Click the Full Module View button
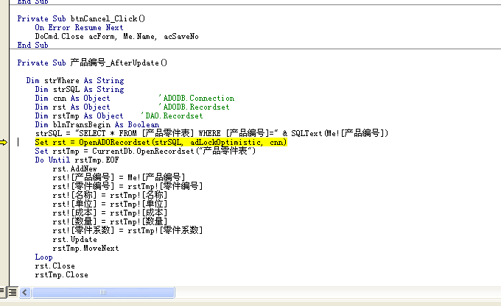 13,292
